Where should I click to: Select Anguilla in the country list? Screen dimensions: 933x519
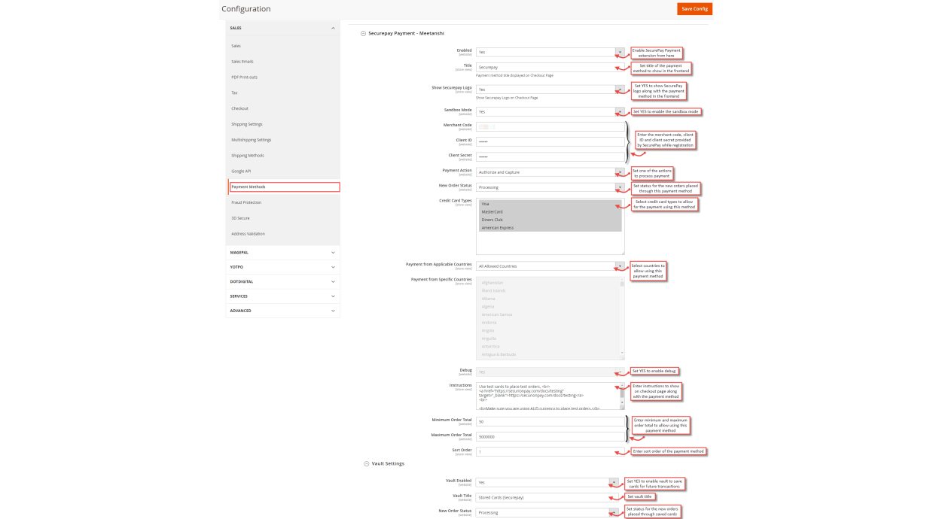[x=548, y=338]
